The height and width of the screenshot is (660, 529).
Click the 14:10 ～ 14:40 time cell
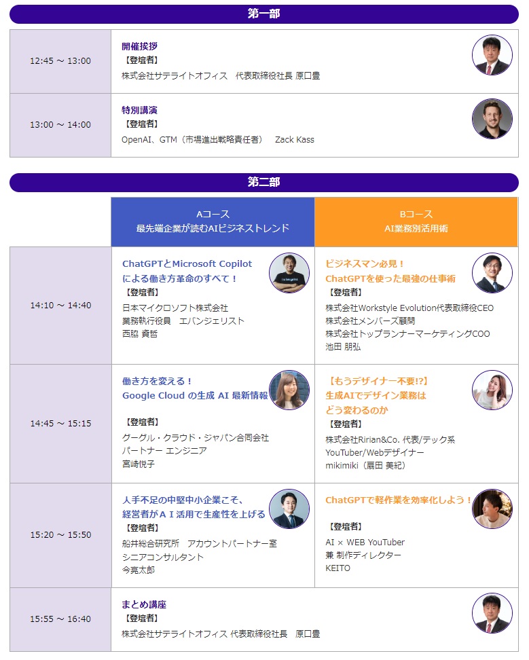pos(60,306)
